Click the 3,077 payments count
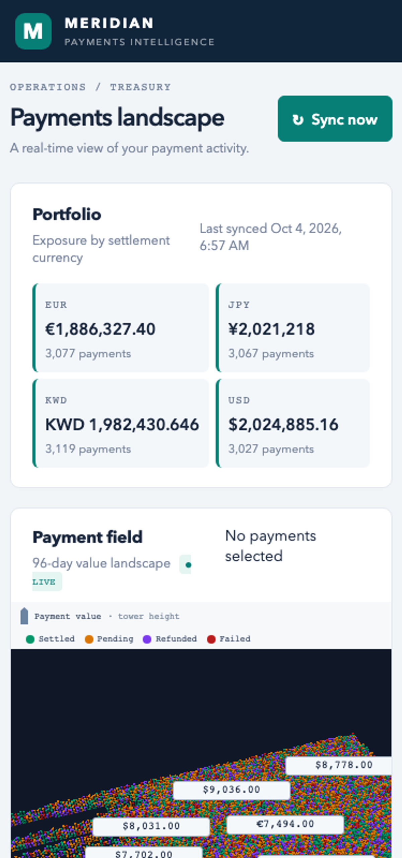 88,354
